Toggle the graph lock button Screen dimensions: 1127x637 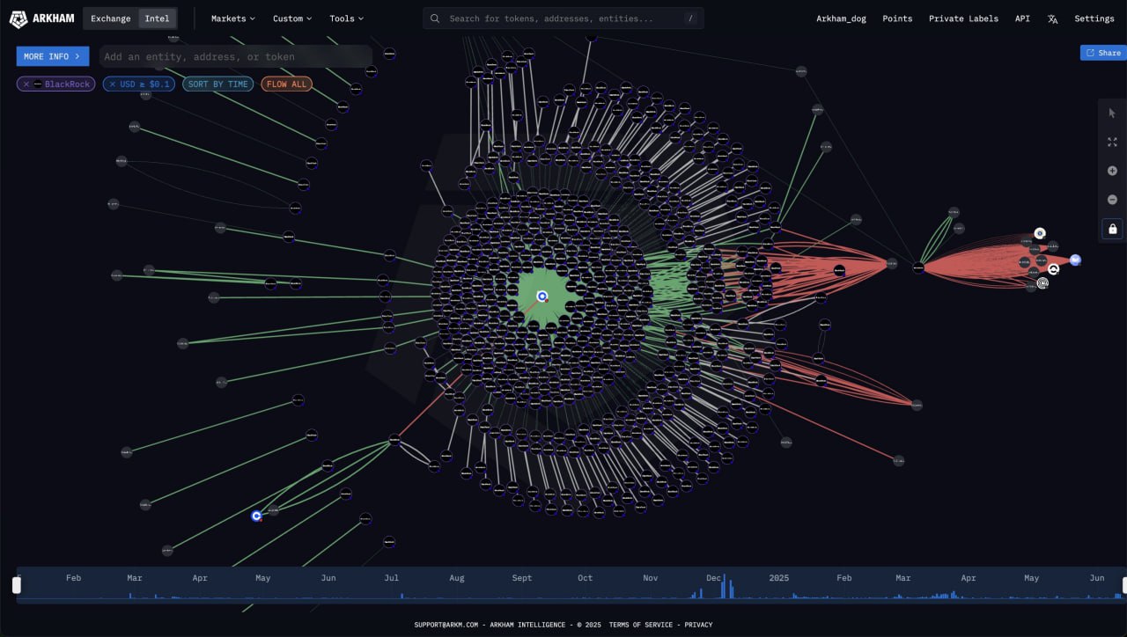[1112, 229]
